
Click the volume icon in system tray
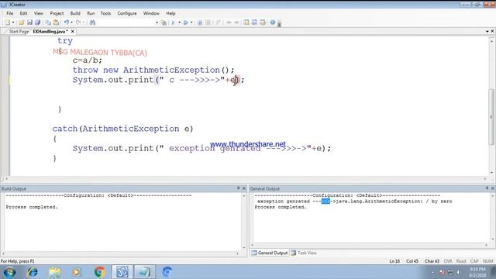458,272
